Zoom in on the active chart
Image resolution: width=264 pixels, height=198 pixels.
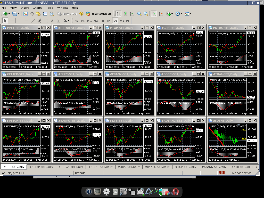(x=139, y=14)
